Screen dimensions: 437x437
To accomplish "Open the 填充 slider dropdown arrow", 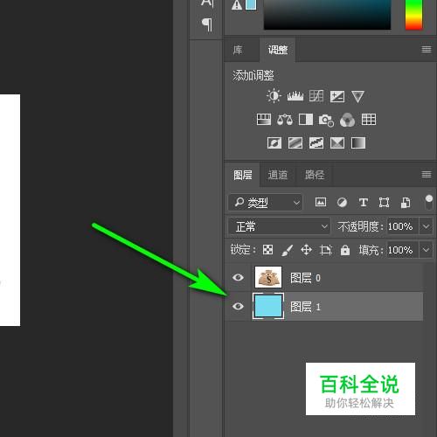I will [426, 250].
